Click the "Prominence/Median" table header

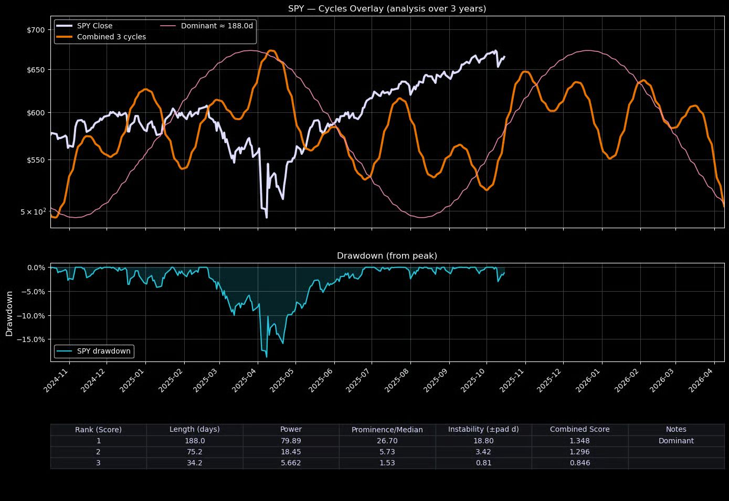coord(387,430)
